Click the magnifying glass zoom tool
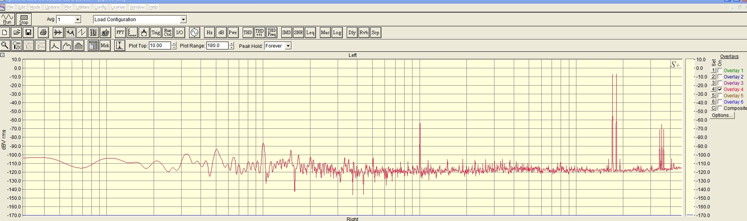 5,46
